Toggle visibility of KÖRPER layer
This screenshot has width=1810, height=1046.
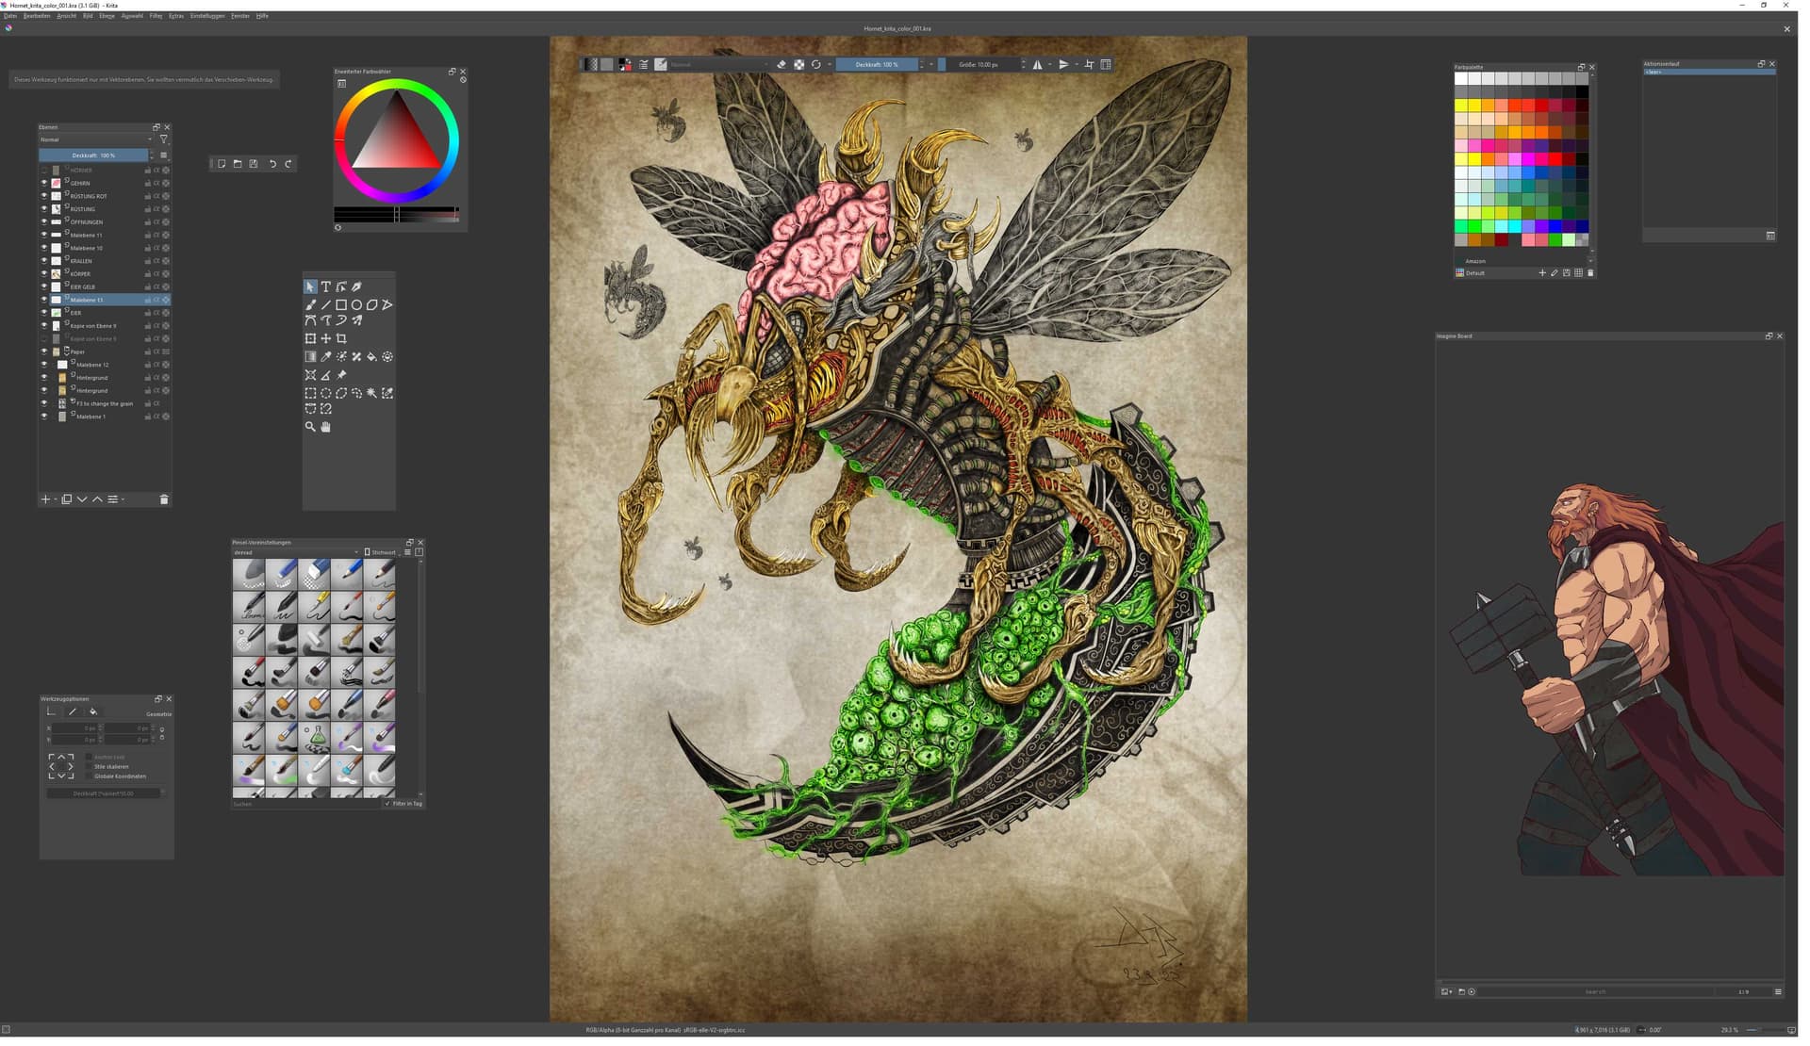click(43, 274)
